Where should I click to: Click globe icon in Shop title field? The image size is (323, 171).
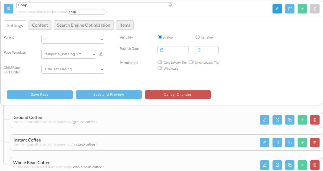click(170, 5)
